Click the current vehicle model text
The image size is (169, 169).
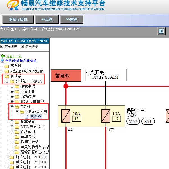click(40, 29)
